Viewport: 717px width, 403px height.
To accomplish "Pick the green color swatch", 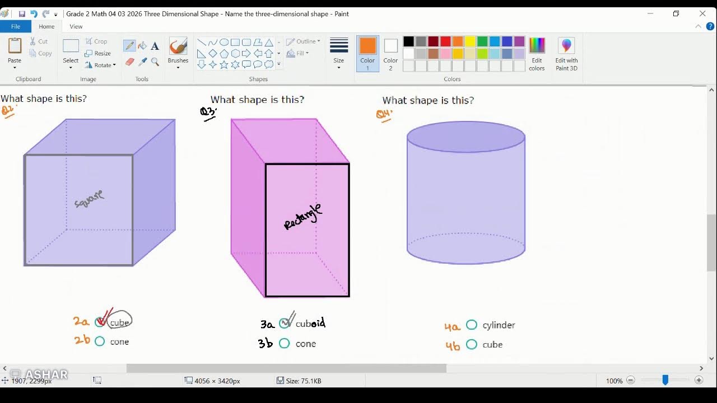I will click(x=482, y=41).
